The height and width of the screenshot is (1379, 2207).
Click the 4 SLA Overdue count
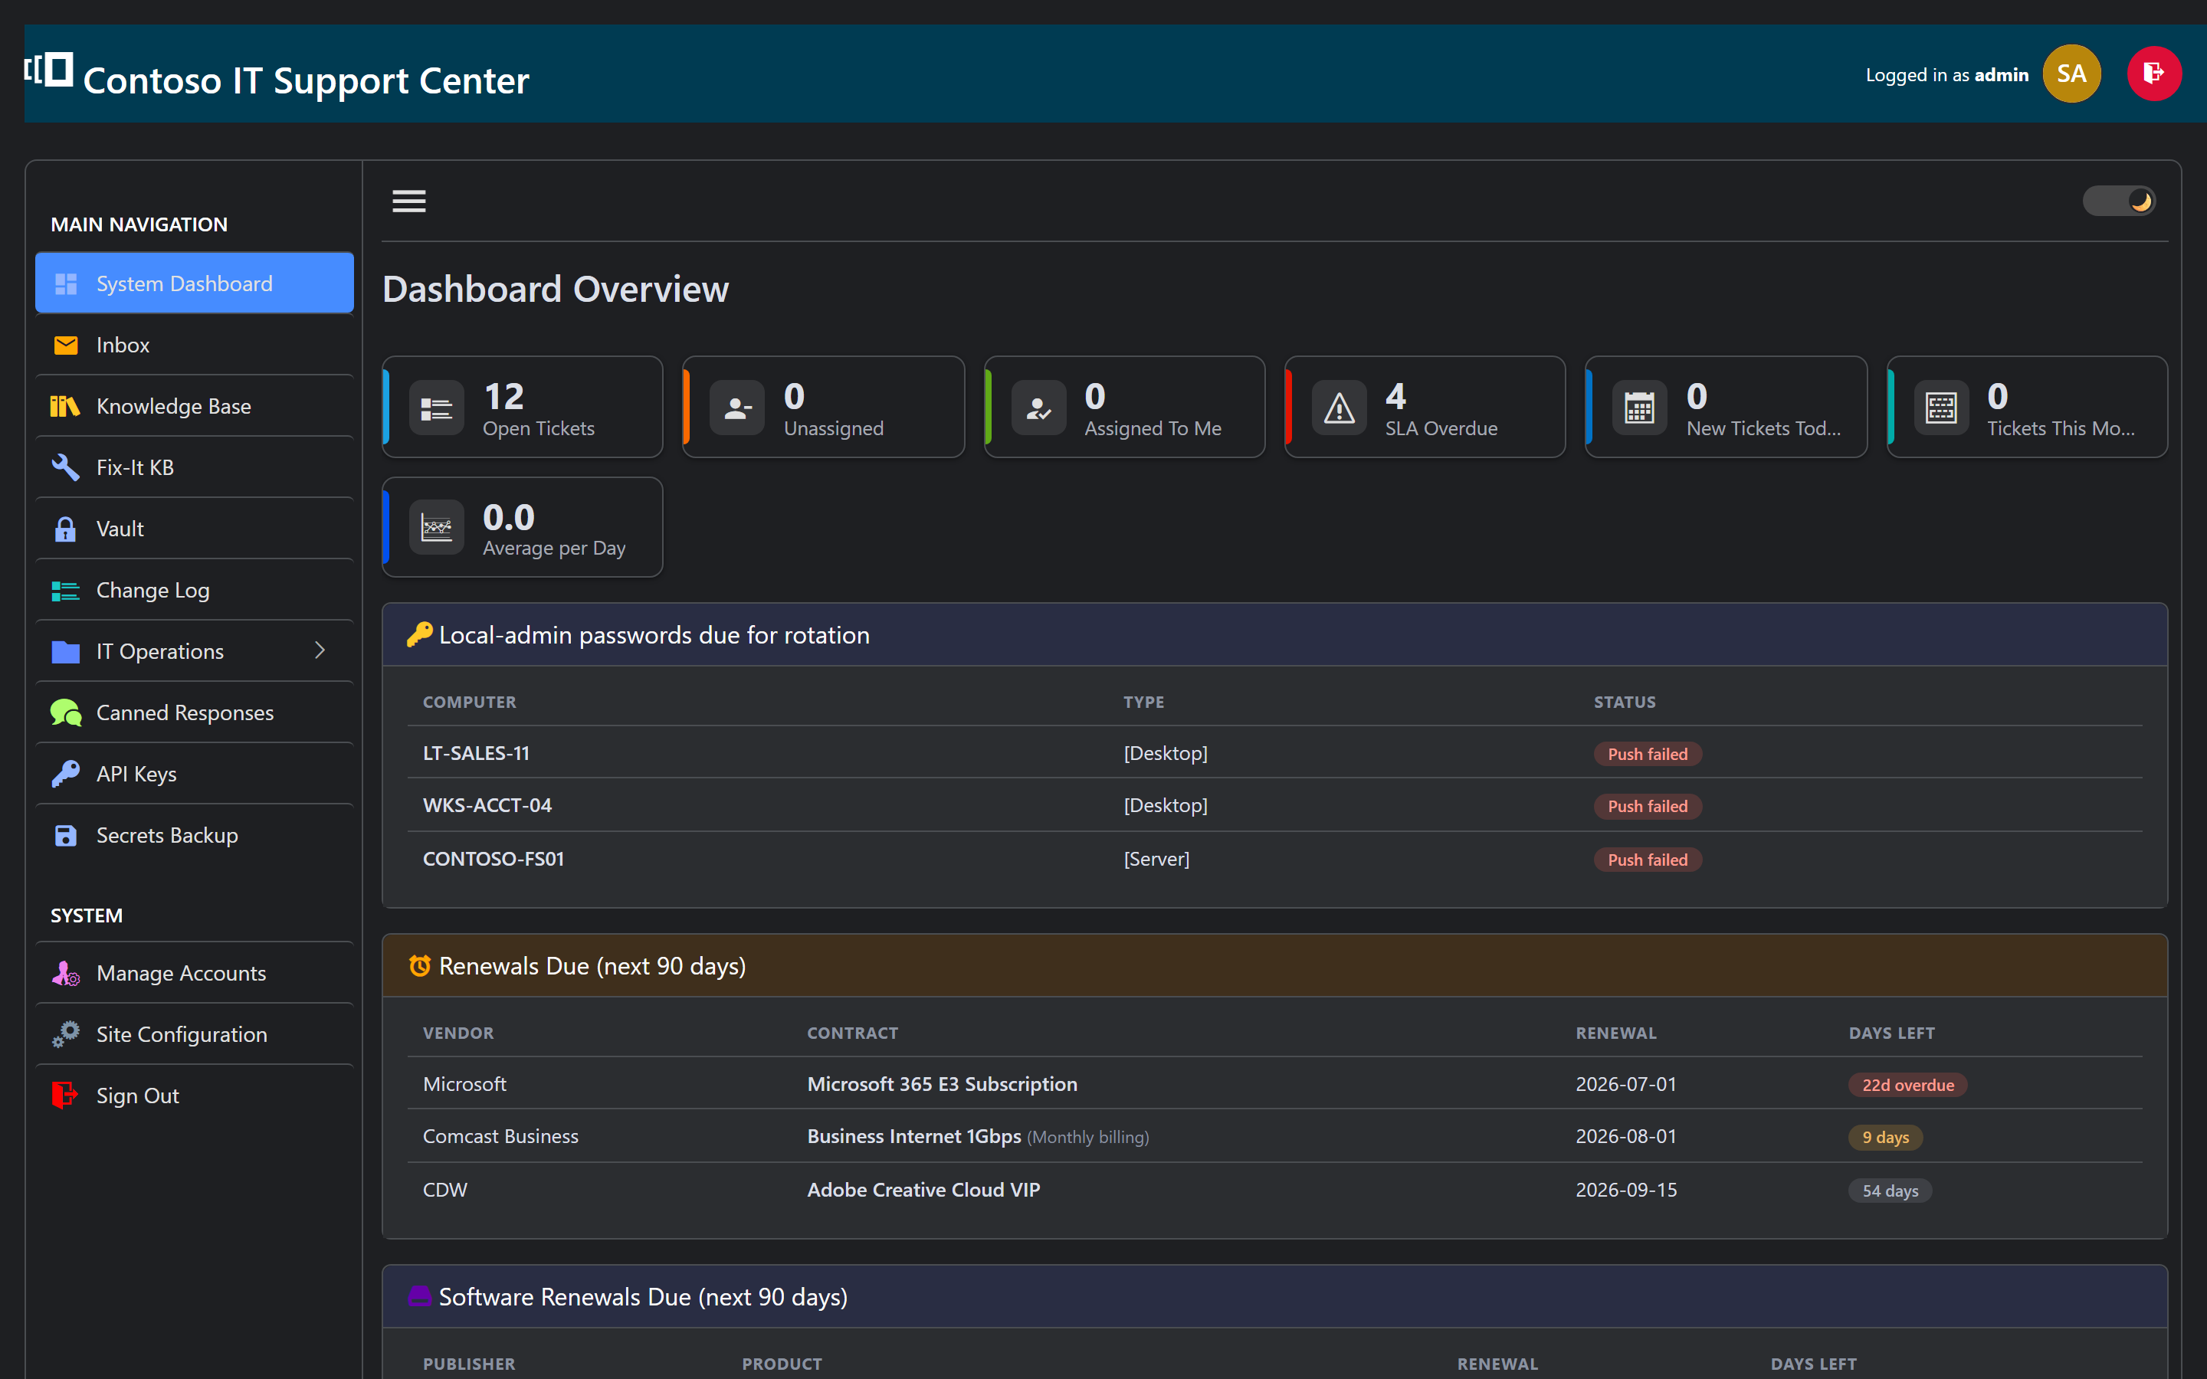click(x=1395, y=396)
